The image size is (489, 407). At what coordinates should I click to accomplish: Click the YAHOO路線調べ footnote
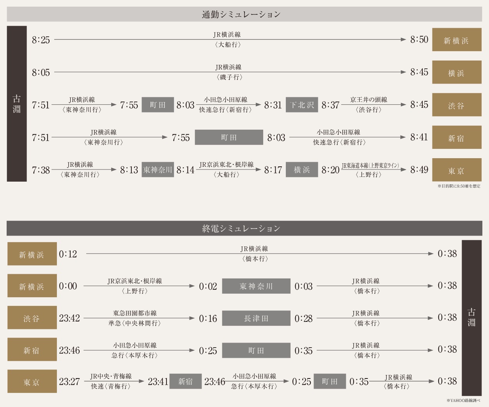coord(463,401)
